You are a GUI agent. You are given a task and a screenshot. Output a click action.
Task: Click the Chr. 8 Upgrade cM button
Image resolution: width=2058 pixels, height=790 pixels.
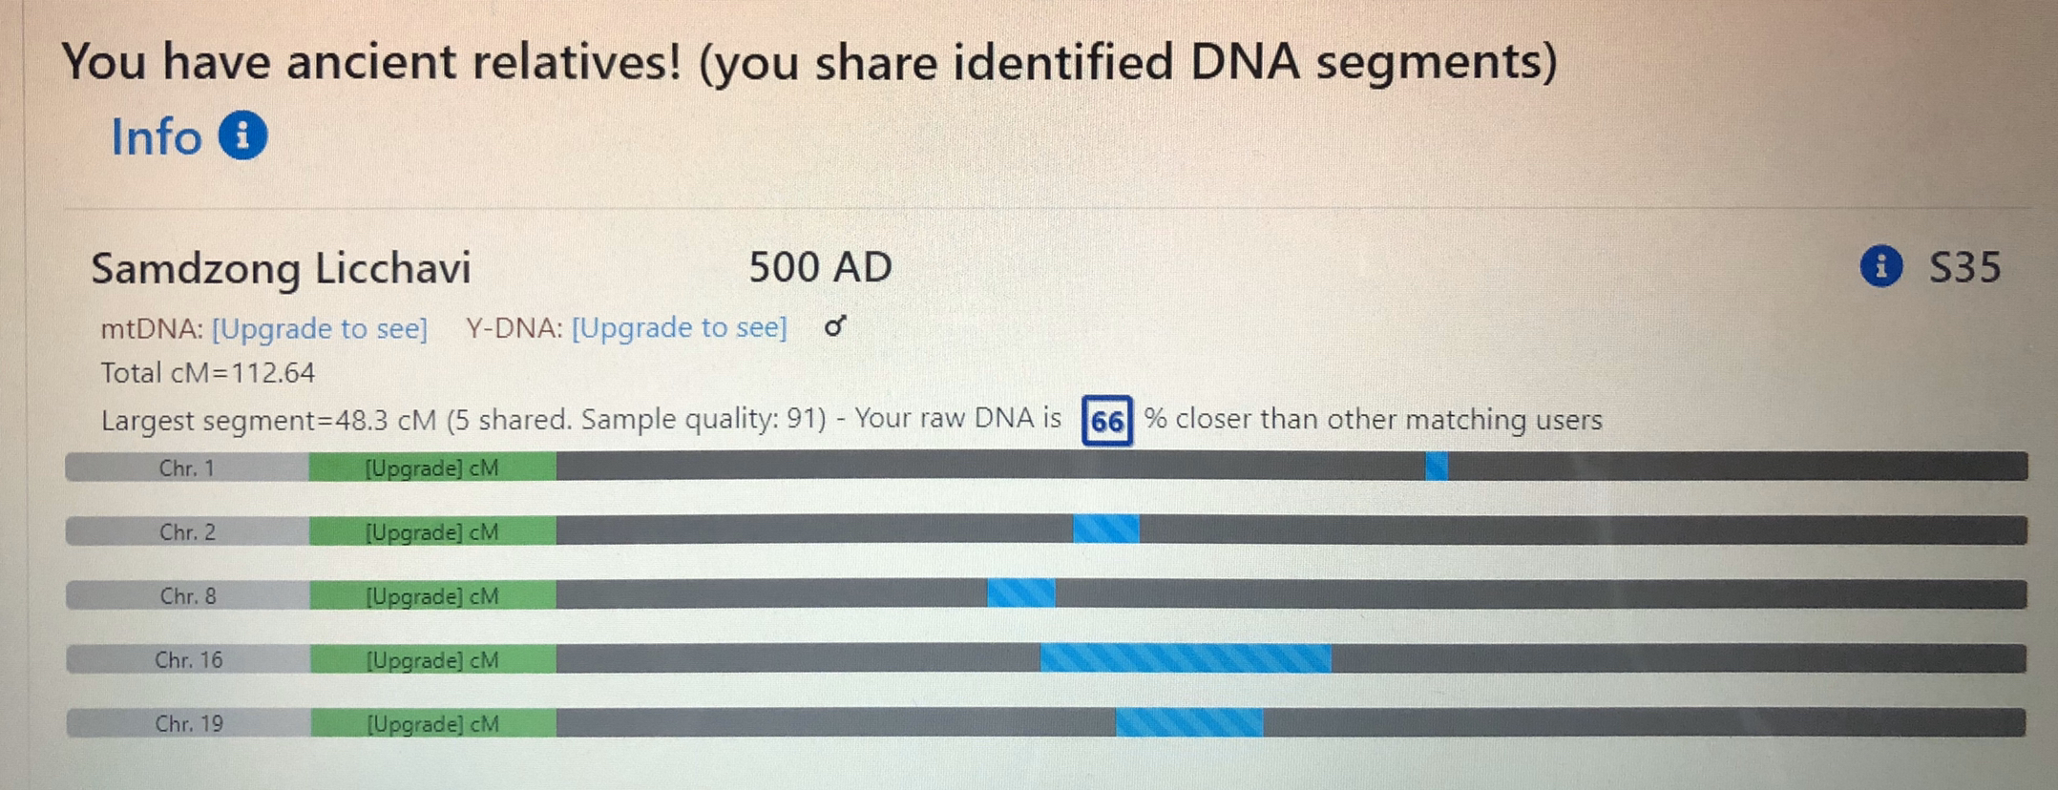pos(432,595)
